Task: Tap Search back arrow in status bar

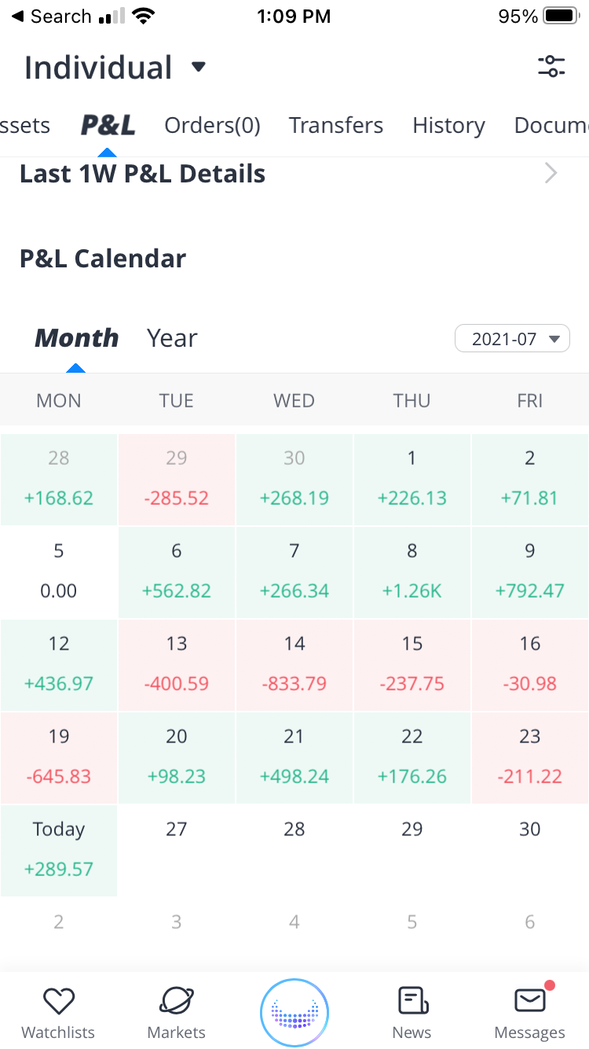Action: [x=17, y=17]
